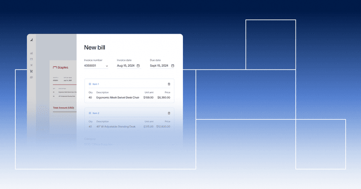Image resolution: width=361 pixels, height=189 pixels.
Task: Click the Invoice date field Aug 15, 2024
Action: (129, 66)
